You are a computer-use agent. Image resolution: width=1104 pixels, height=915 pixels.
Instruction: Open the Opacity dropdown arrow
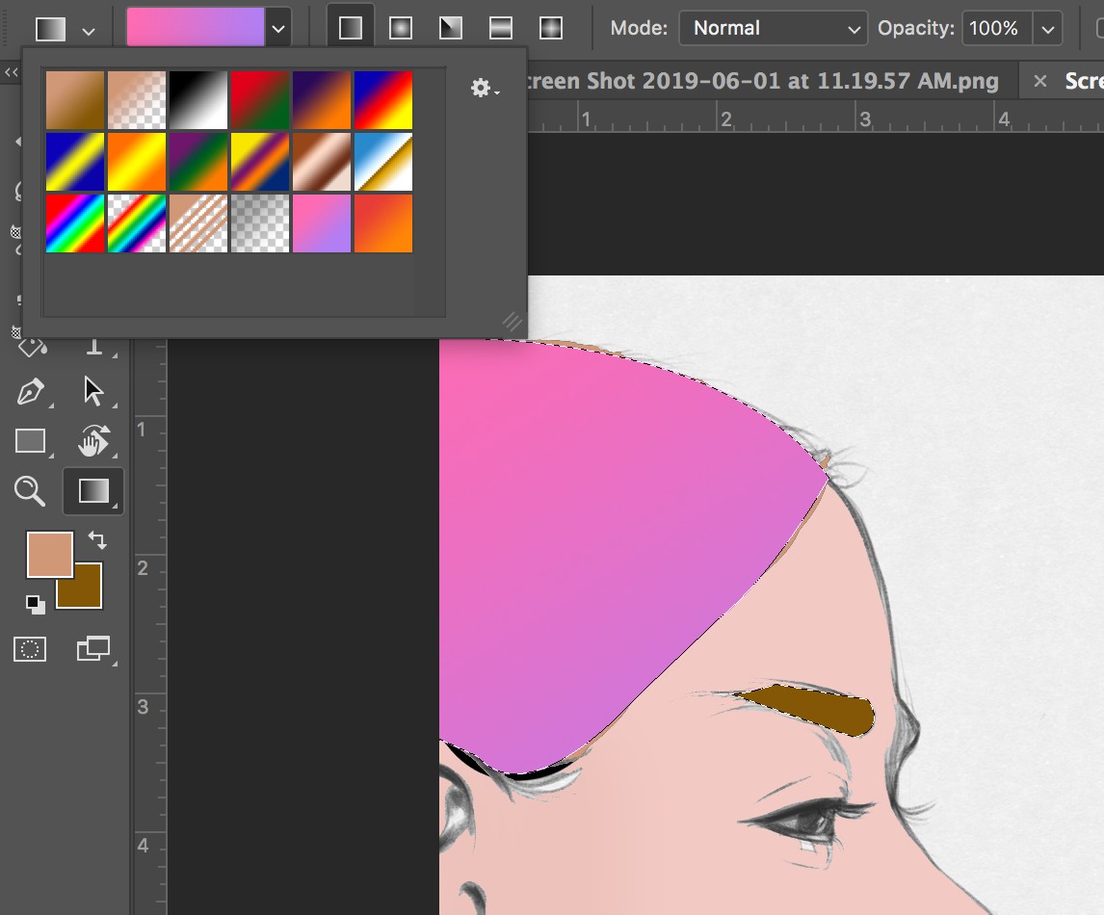[x=1049, y=28]
